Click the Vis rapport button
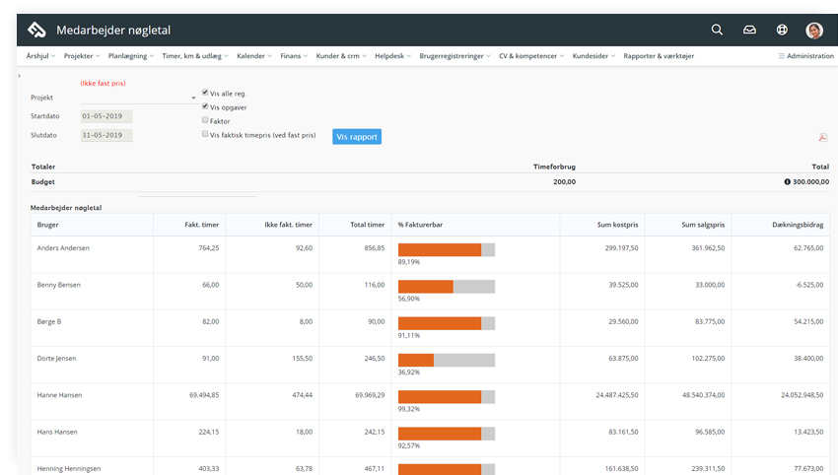The width and height of the screenshot is (838, 475). 357,137
